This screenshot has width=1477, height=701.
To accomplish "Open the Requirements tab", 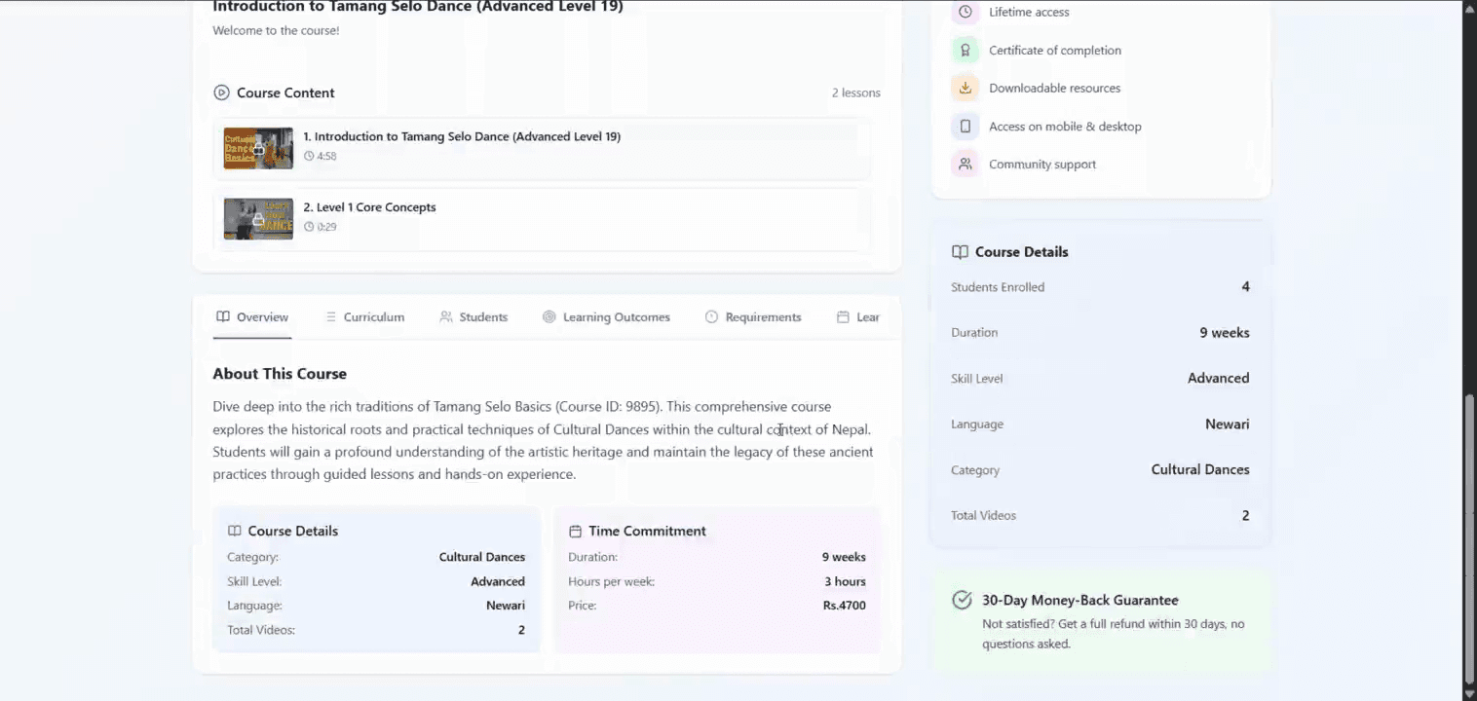I will click(x=753, y=317).
